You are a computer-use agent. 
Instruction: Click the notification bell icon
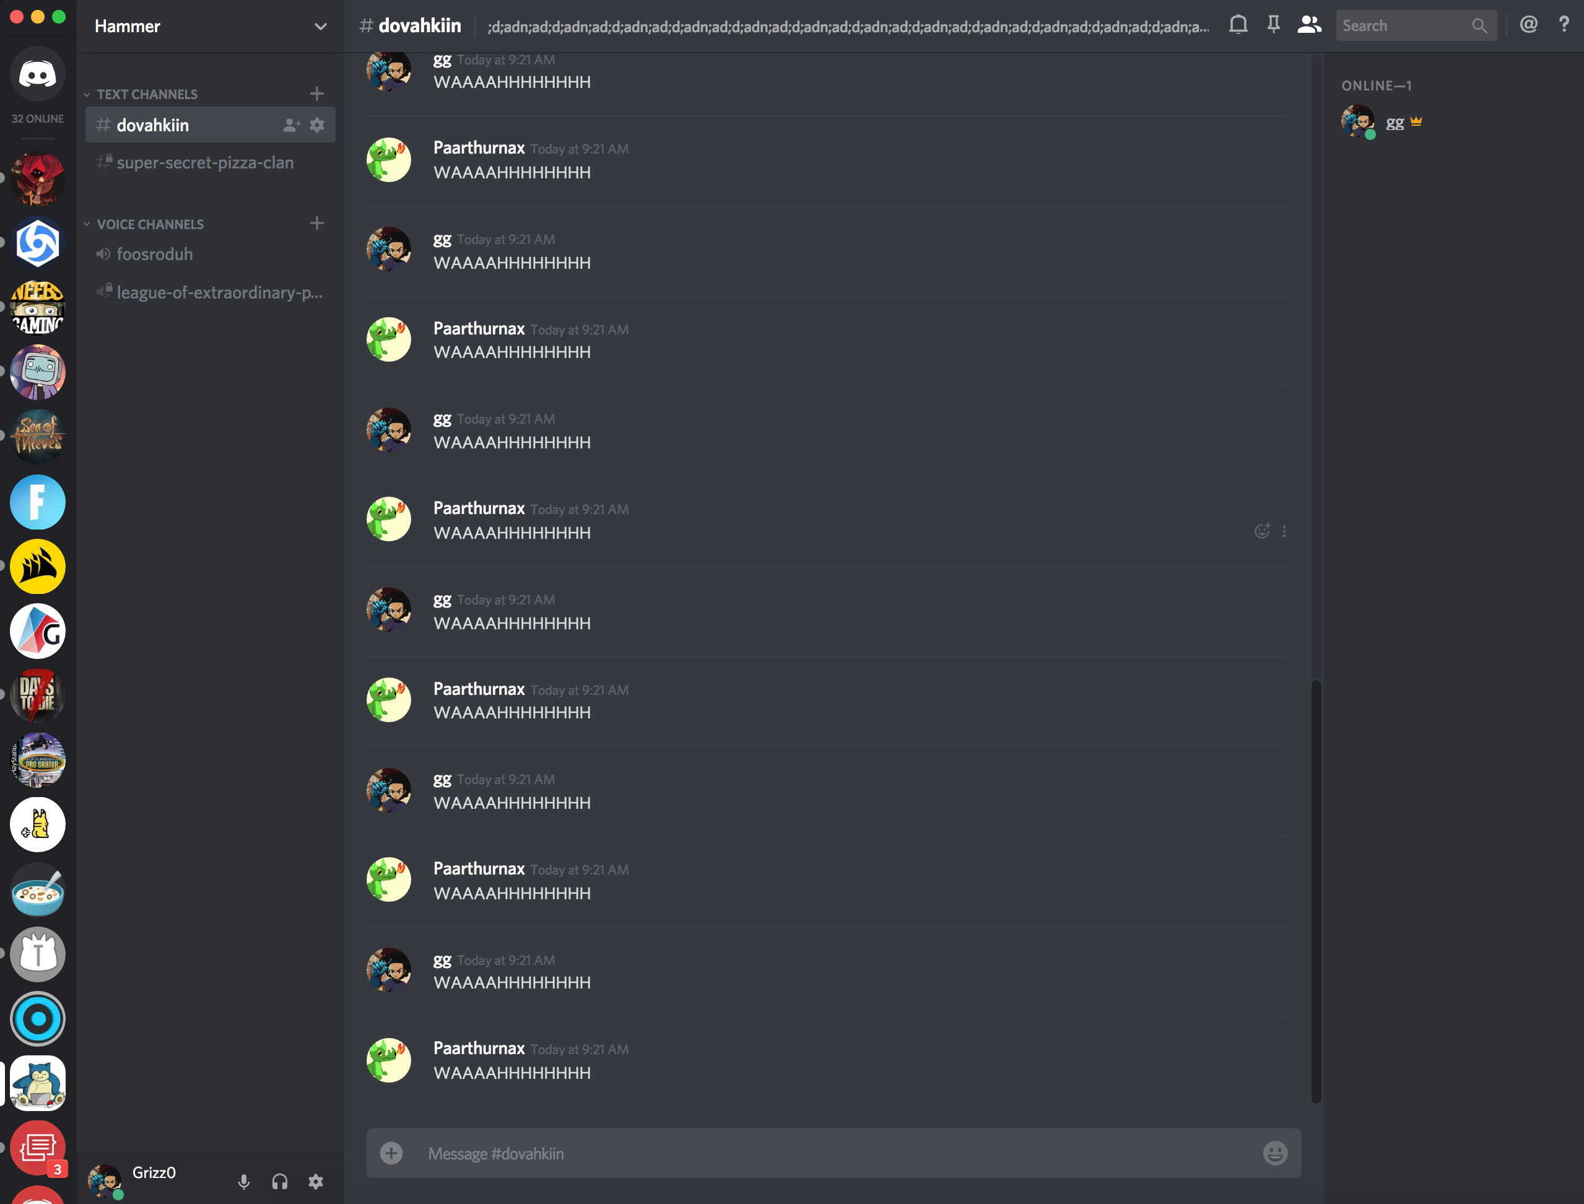[1239, 25]
